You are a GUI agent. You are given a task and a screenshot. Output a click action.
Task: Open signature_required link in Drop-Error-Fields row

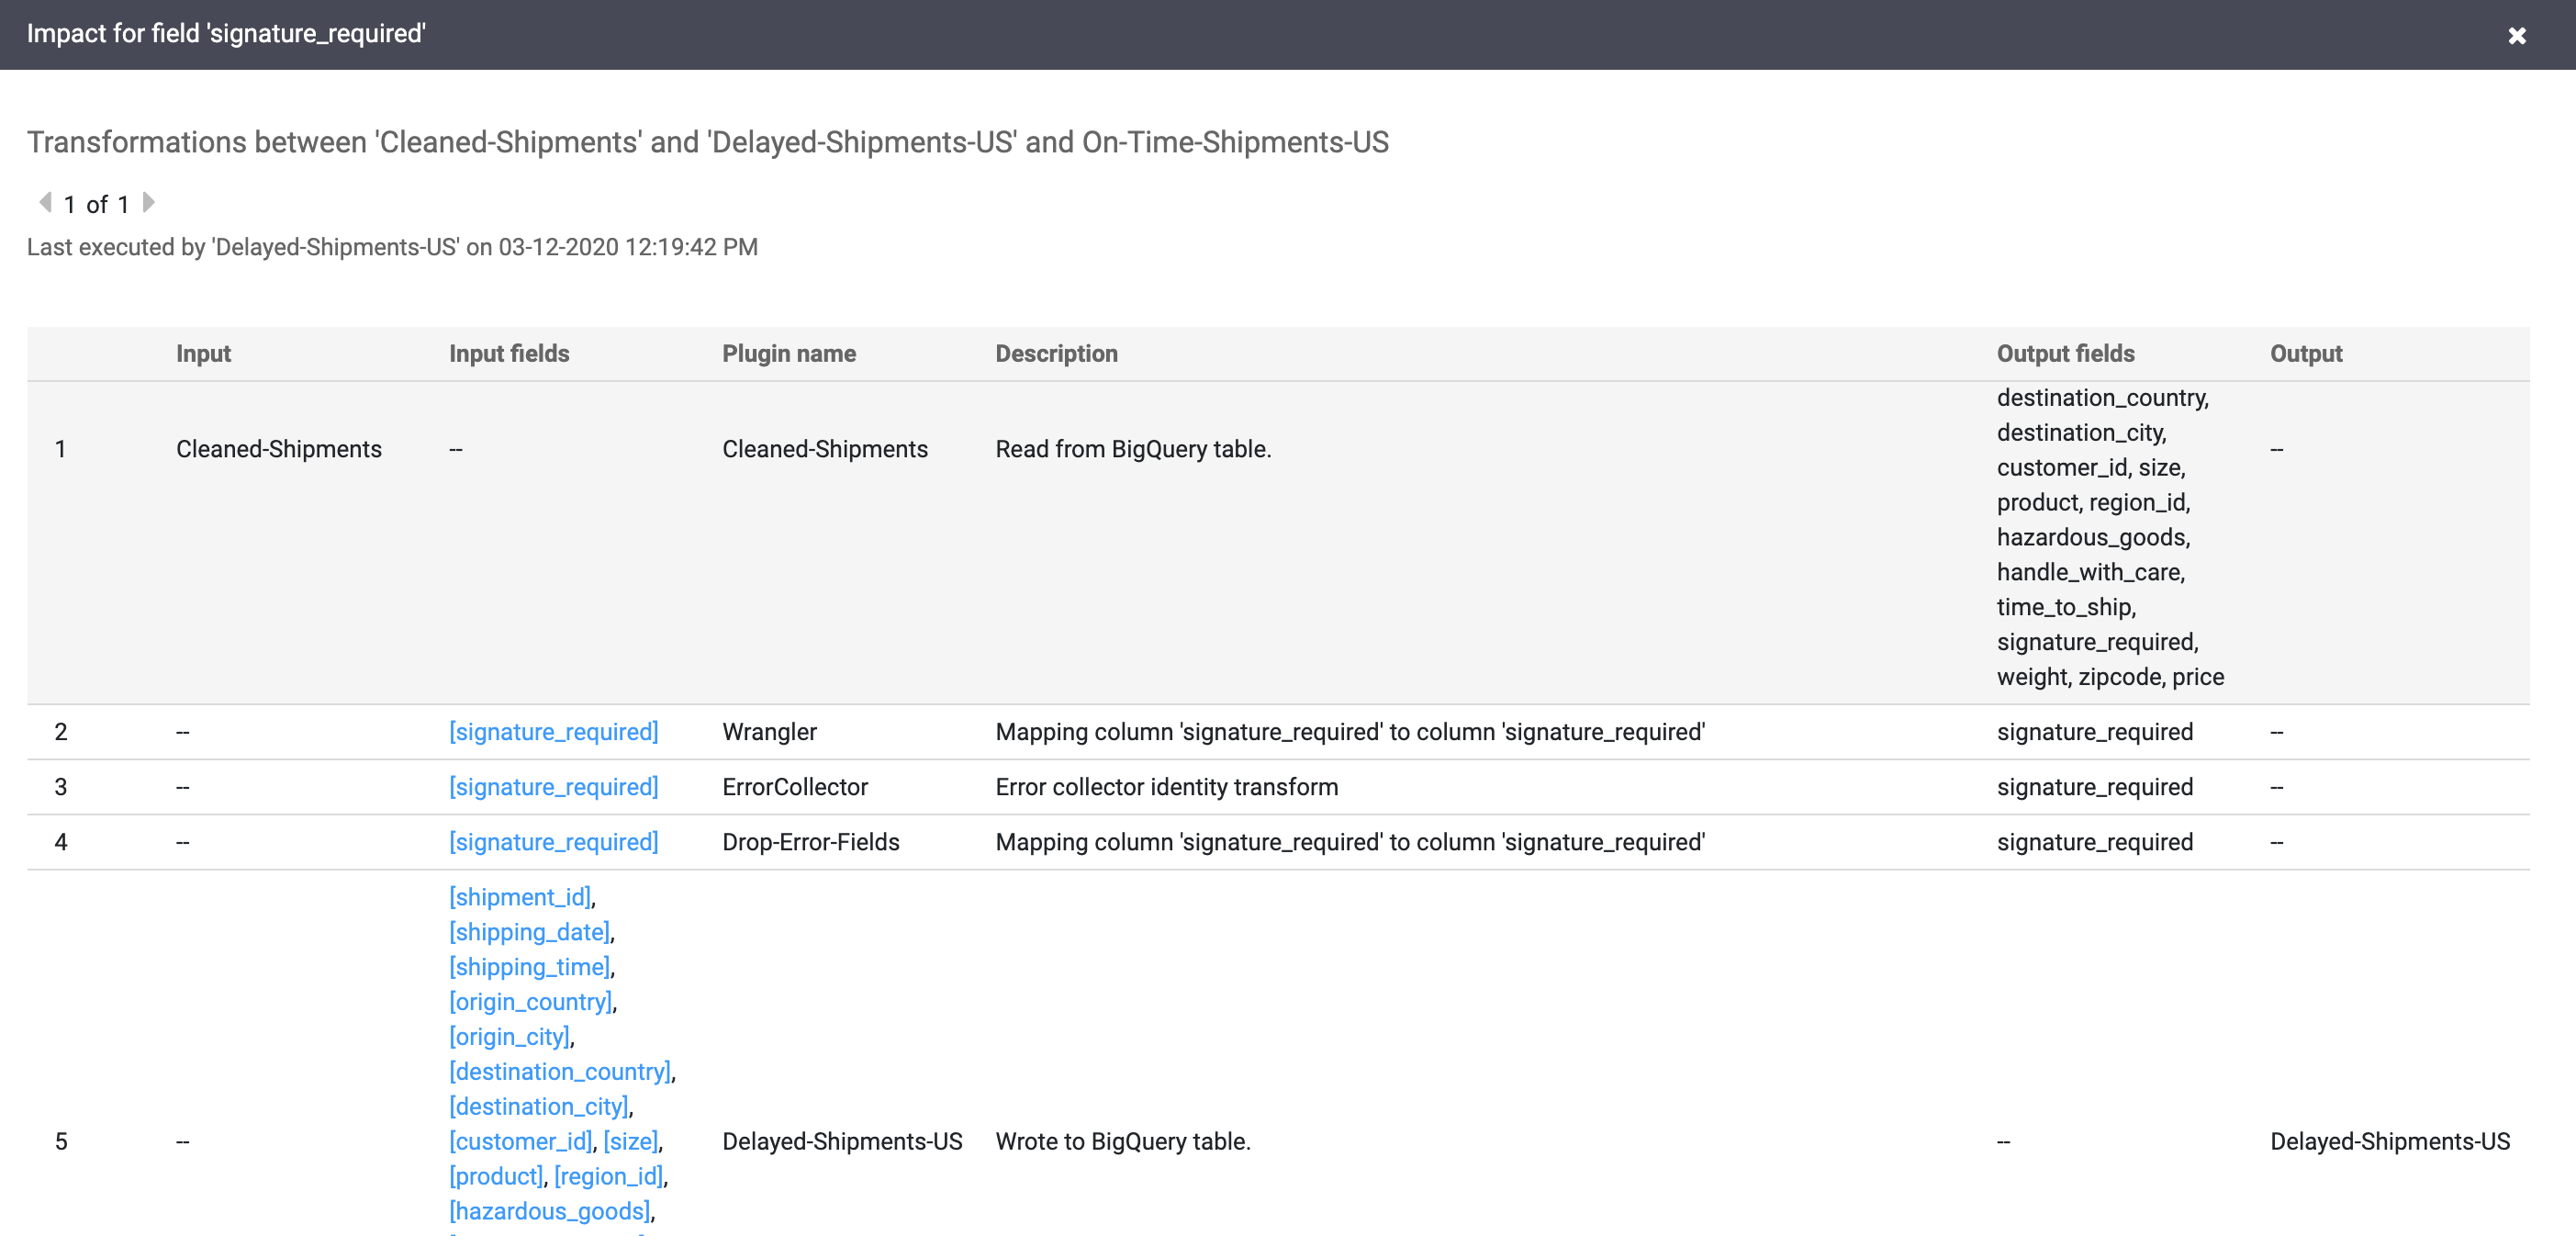coord(553,842)
